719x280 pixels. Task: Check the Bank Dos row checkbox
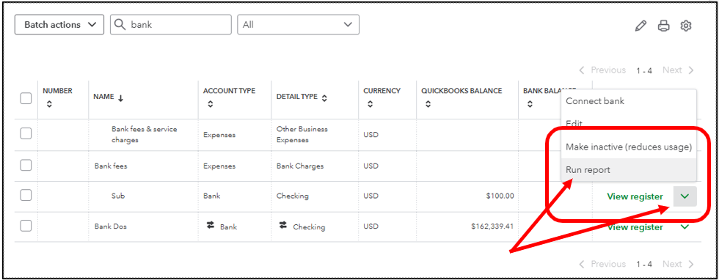pos(26,226)
